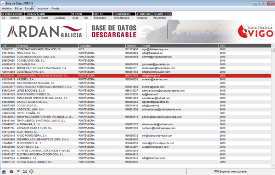The height and width of the screenshot is (175, 275).
Task: Select the CONSTRUCTORA SAN JOSE, S.A. row
Action: (136, 57)
